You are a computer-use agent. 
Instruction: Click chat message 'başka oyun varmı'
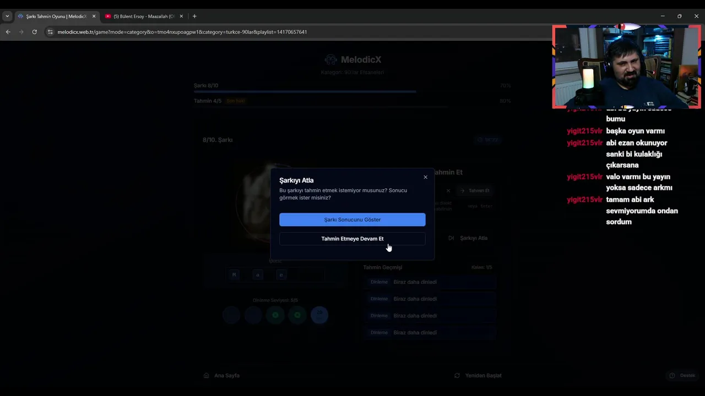[635, 131]
